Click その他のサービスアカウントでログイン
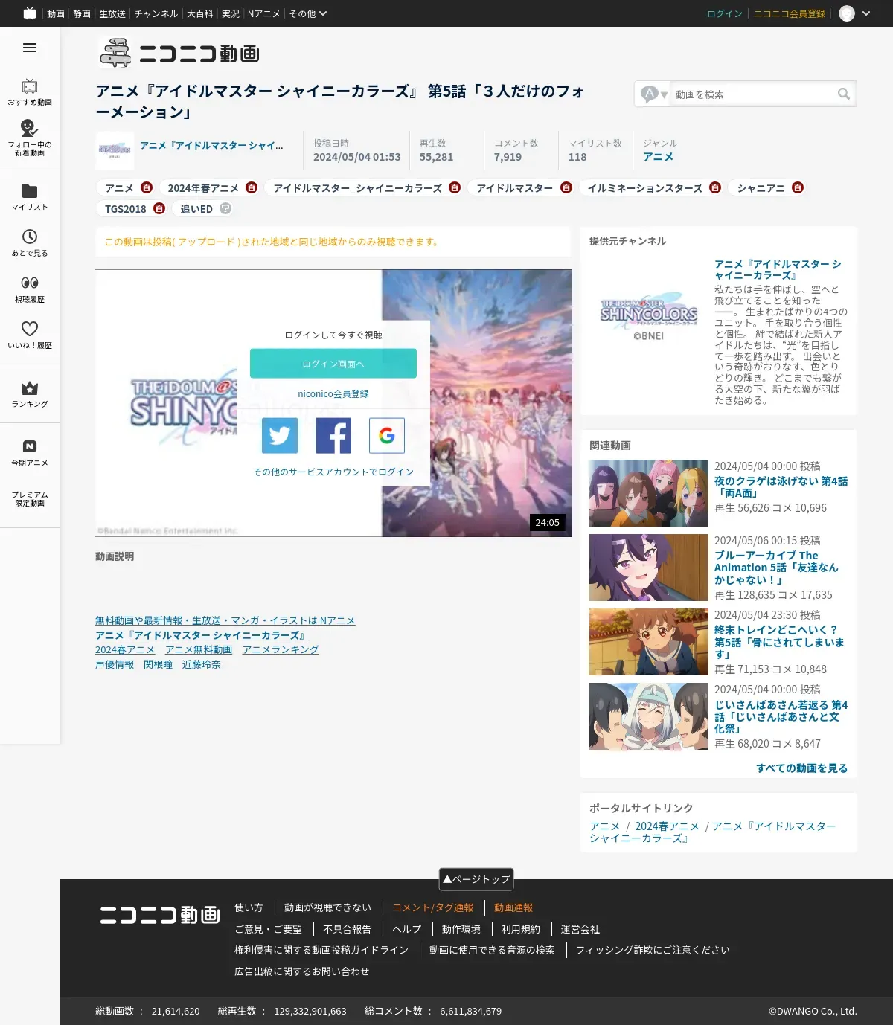893x1025 pixels. coord(333,472)
